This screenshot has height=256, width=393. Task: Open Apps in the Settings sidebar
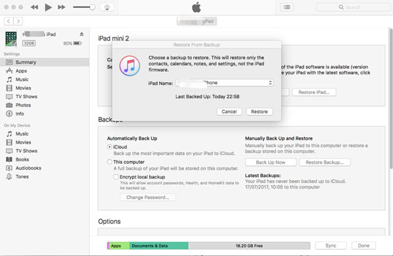45,71
